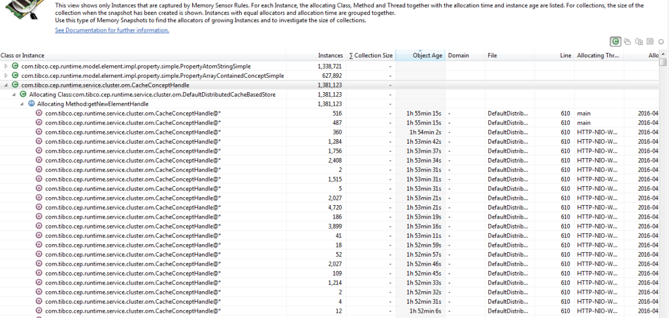Click instance icon of row with 516 instances

pos(39,114)
